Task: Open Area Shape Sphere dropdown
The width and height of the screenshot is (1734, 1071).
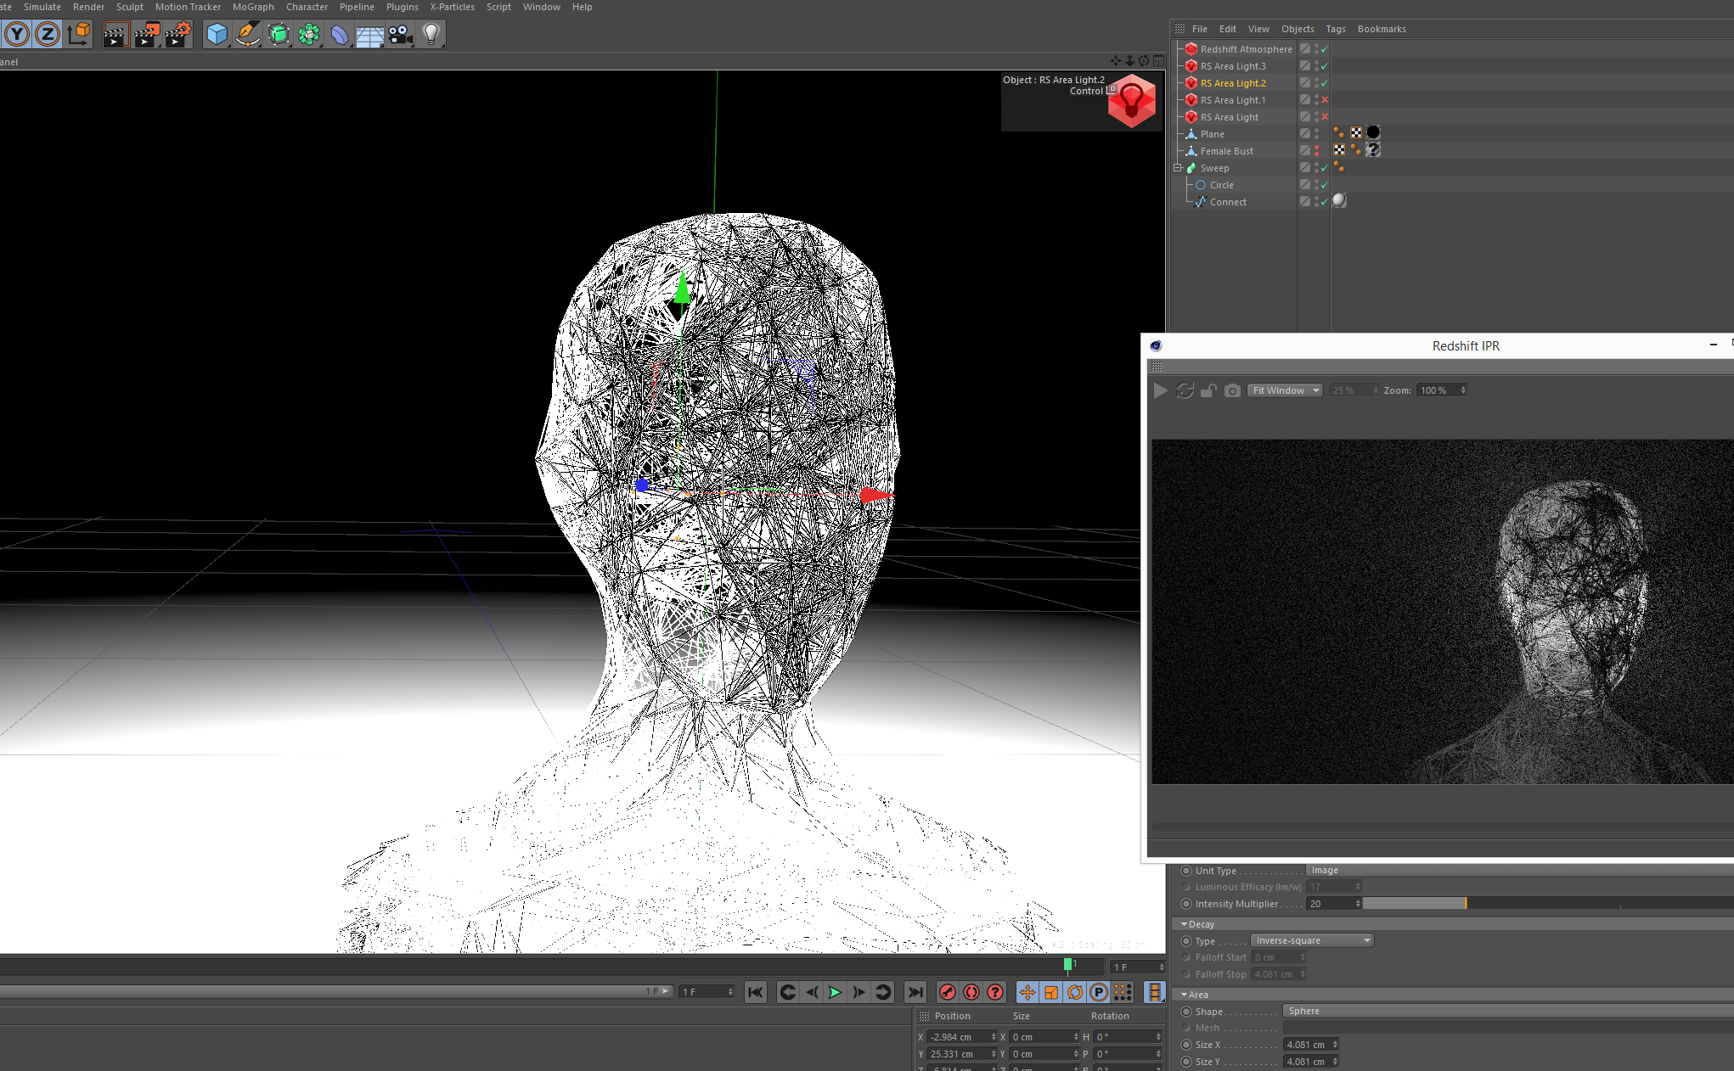Action: point(1508,1011)
